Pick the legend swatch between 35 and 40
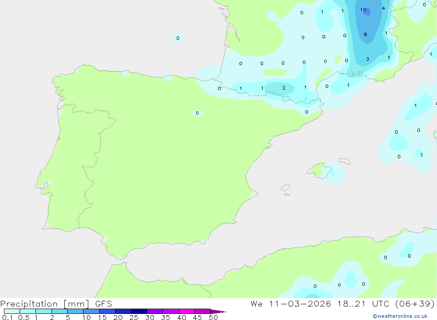437x320 pixels. click(170, 311)
